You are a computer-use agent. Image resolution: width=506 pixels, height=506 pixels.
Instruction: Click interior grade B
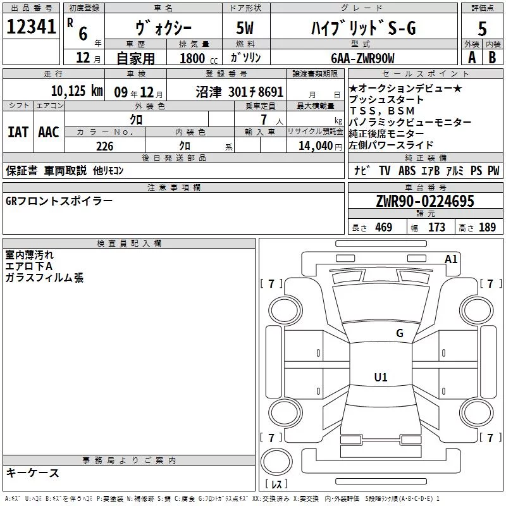point(493,58)
